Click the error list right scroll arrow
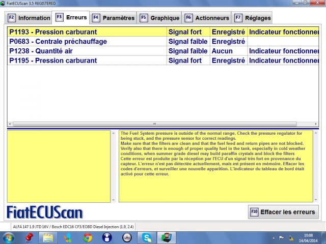 point(316,124)
